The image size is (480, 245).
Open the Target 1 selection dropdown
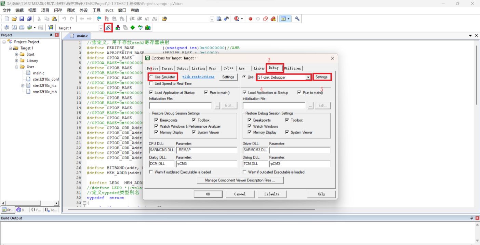click(x=101, y=28)
